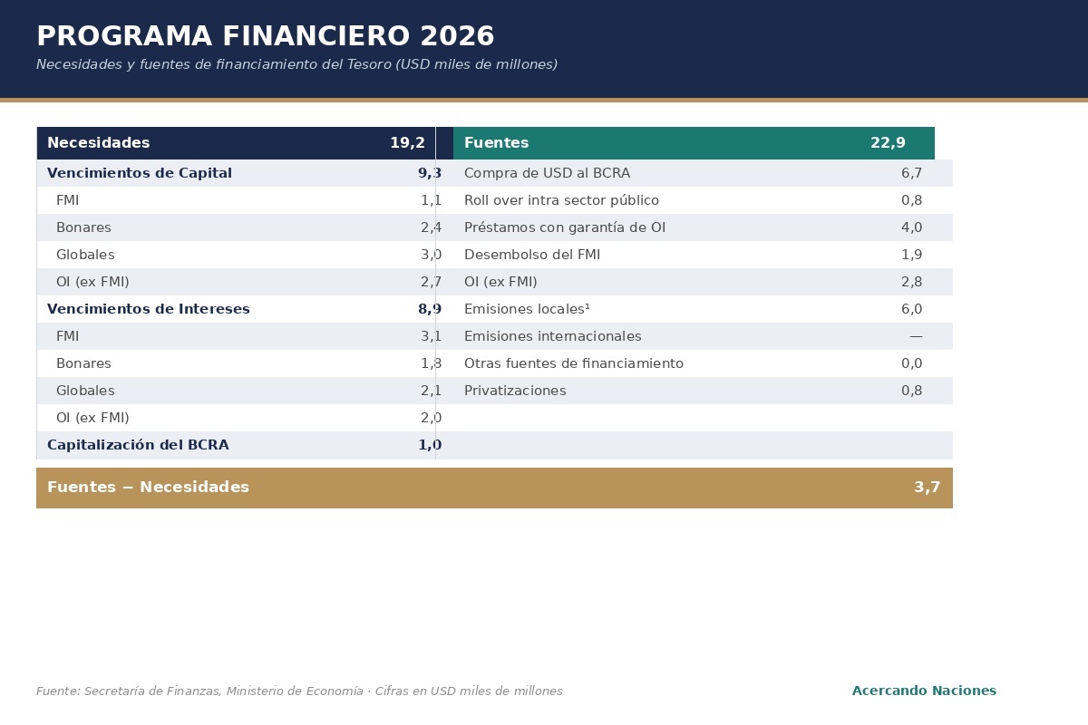Select the Fuentes − Necesidades summary label
Screen dimensions: 1088x725
point(148,488)
